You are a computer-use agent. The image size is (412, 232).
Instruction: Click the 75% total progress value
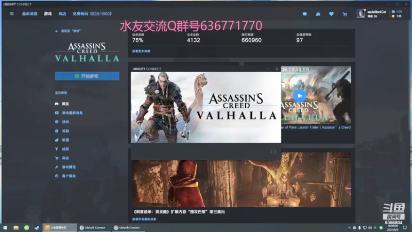(x=138, y=40)
